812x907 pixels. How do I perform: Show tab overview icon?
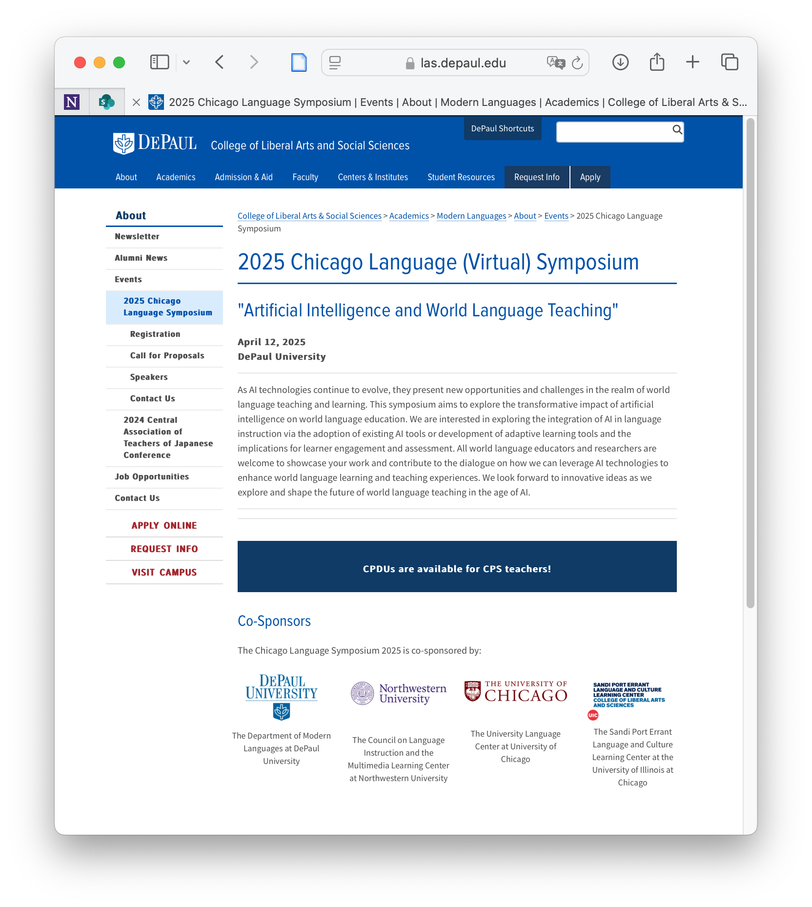tap(730, 62)
